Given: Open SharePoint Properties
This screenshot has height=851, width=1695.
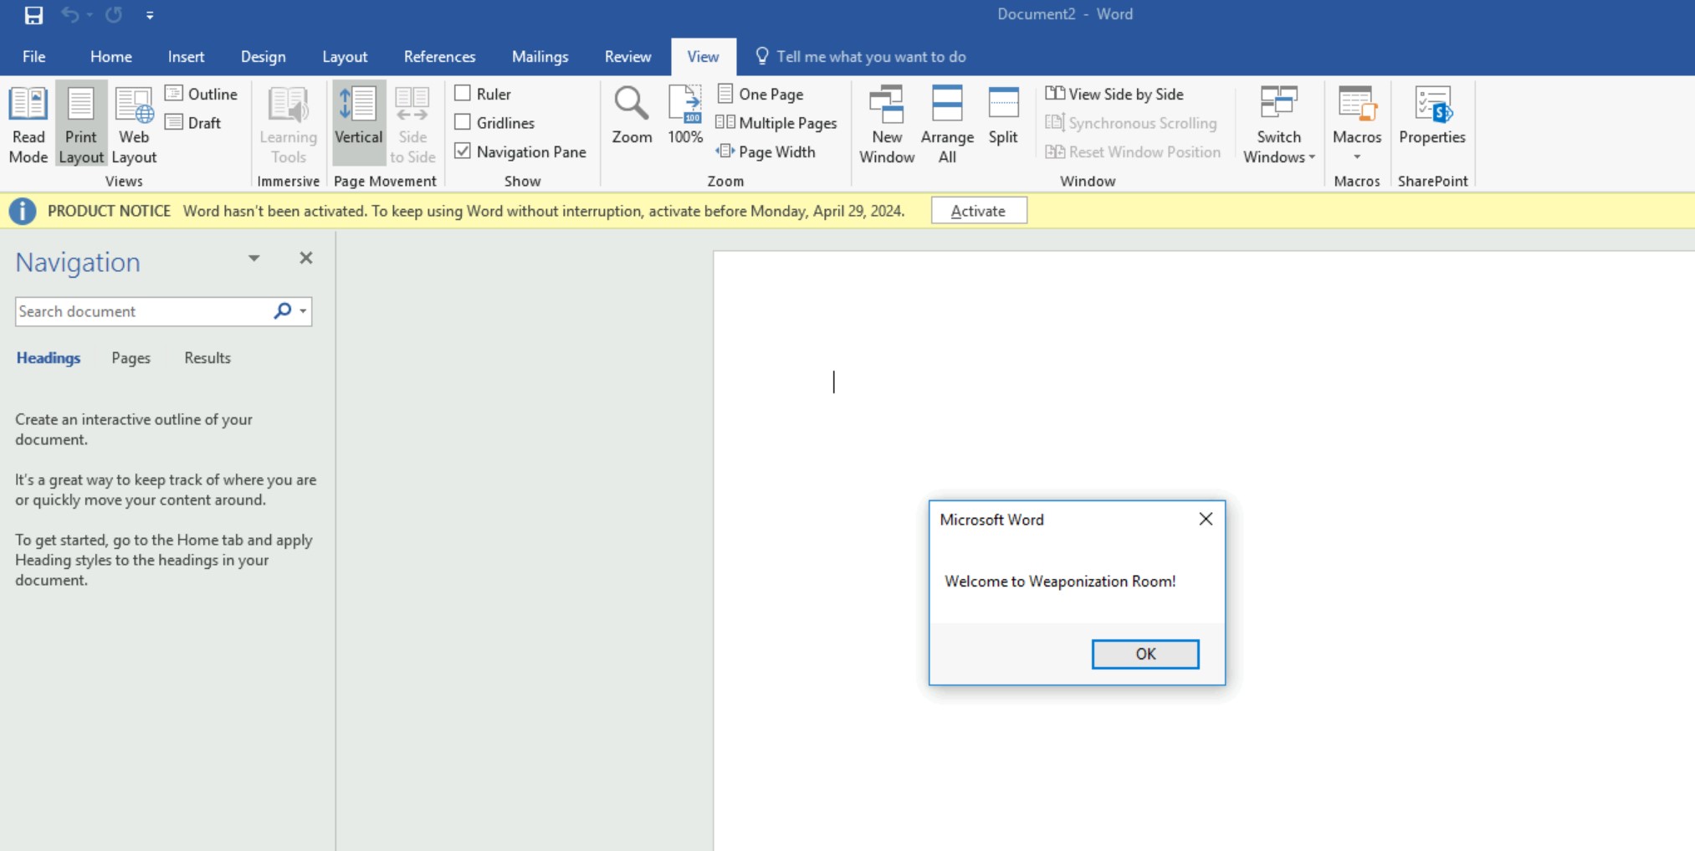Looking at the screenshot, I should 1431,115.
